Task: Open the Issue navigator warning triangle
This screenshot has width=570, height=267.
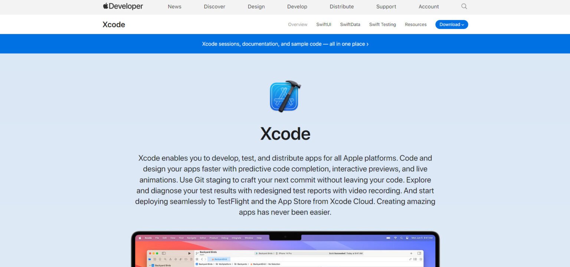Action: point(170,259)
